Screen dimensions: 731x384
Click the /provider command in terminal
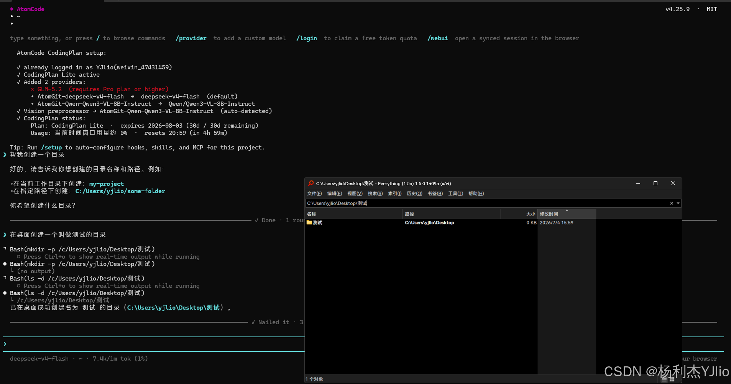tap(191, 38)
